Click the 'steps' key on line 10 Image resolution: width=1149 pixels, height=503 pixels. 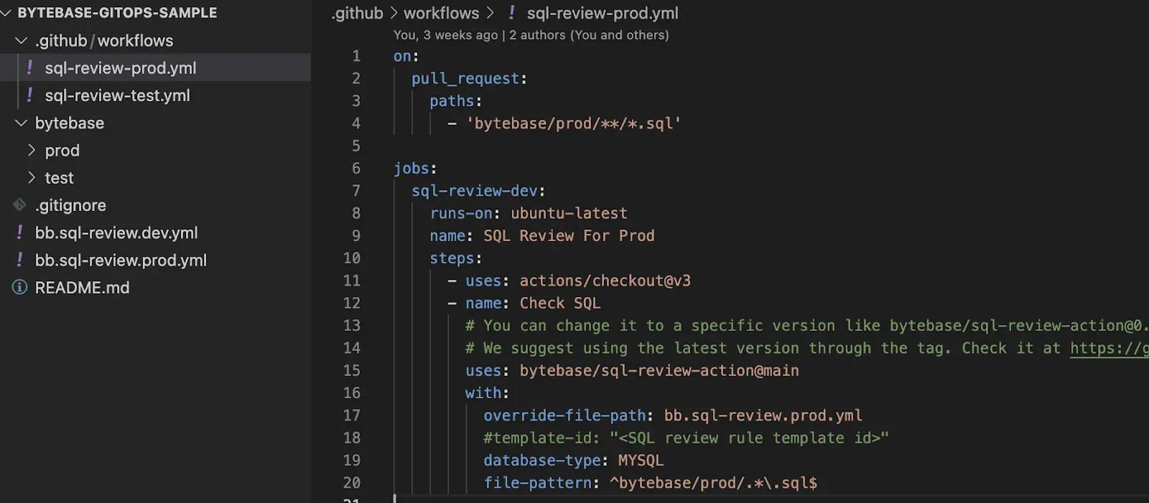click(452, 258)
